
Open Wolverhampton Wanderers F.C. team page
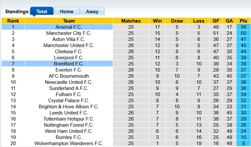point(69,143)
